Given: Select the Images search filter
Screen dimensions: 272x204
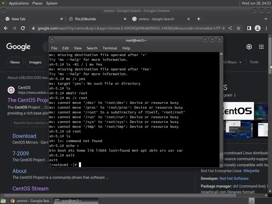Looking at the screenshot, I should (35, 62).
